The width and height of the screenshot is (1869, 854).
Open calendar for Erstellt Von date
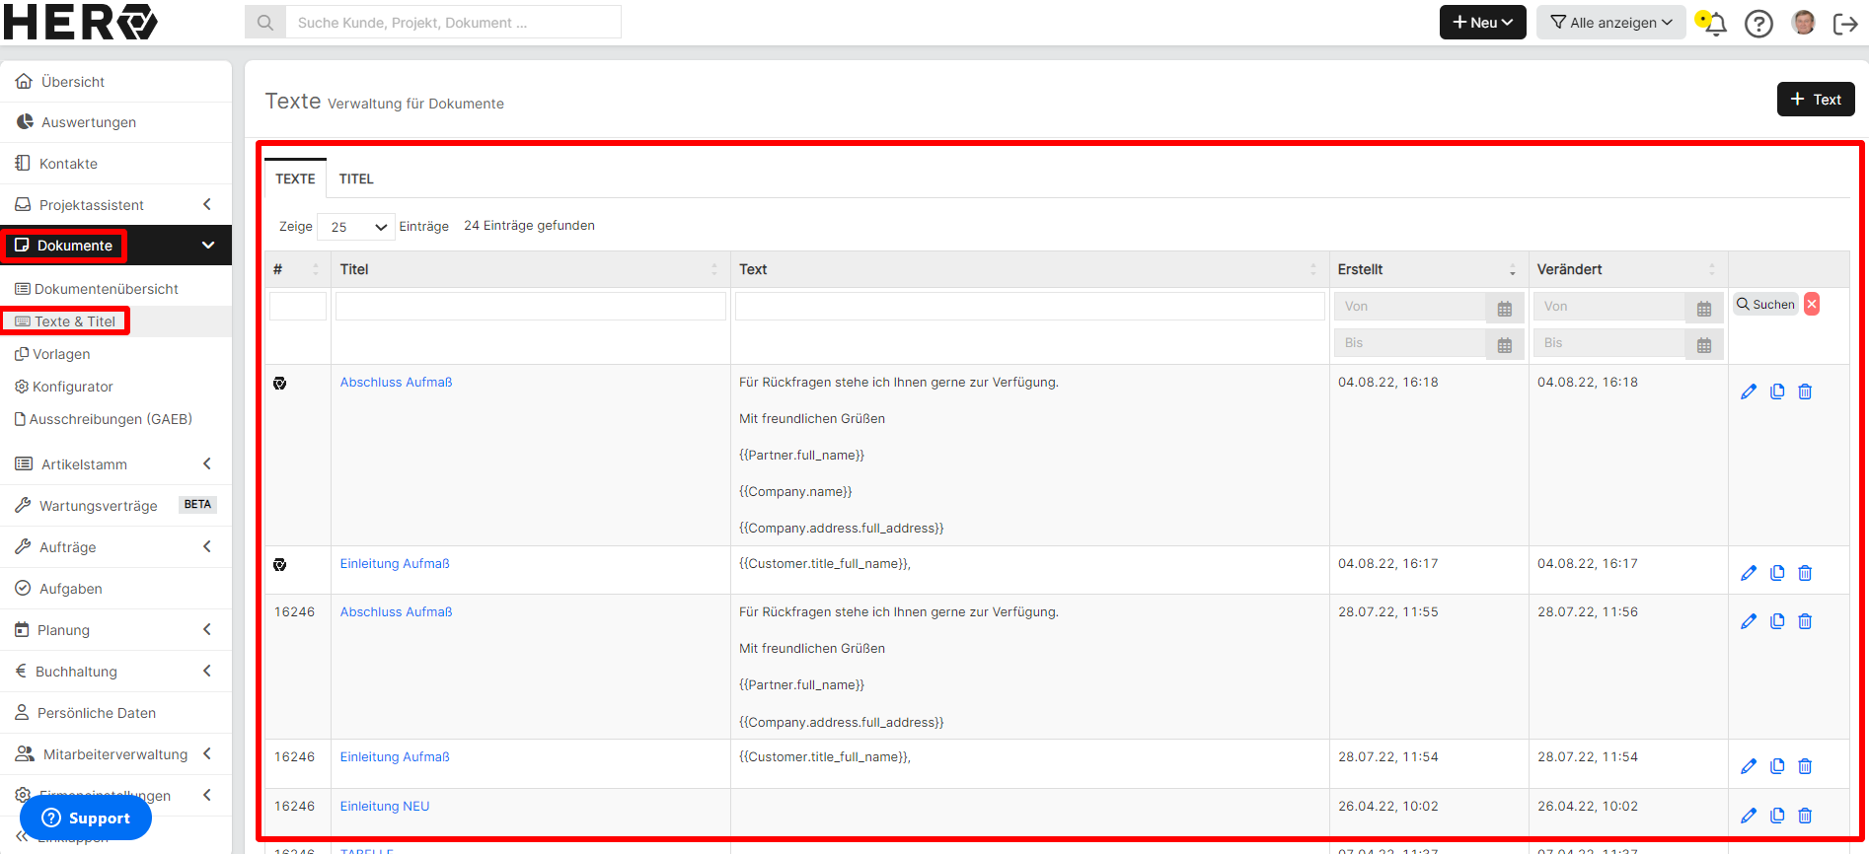pos(1505,309)
